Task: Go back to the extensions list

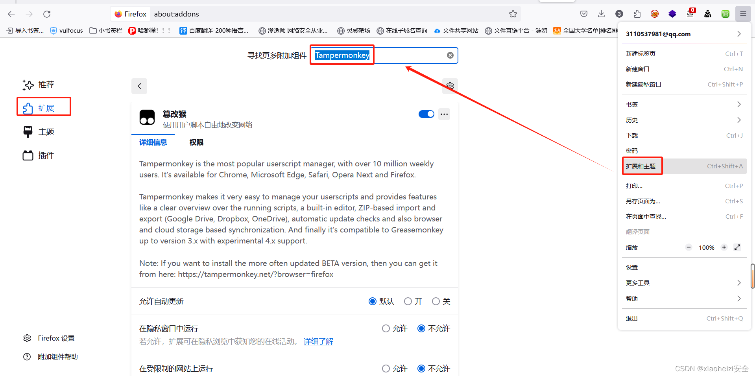Action: (139, 86)
